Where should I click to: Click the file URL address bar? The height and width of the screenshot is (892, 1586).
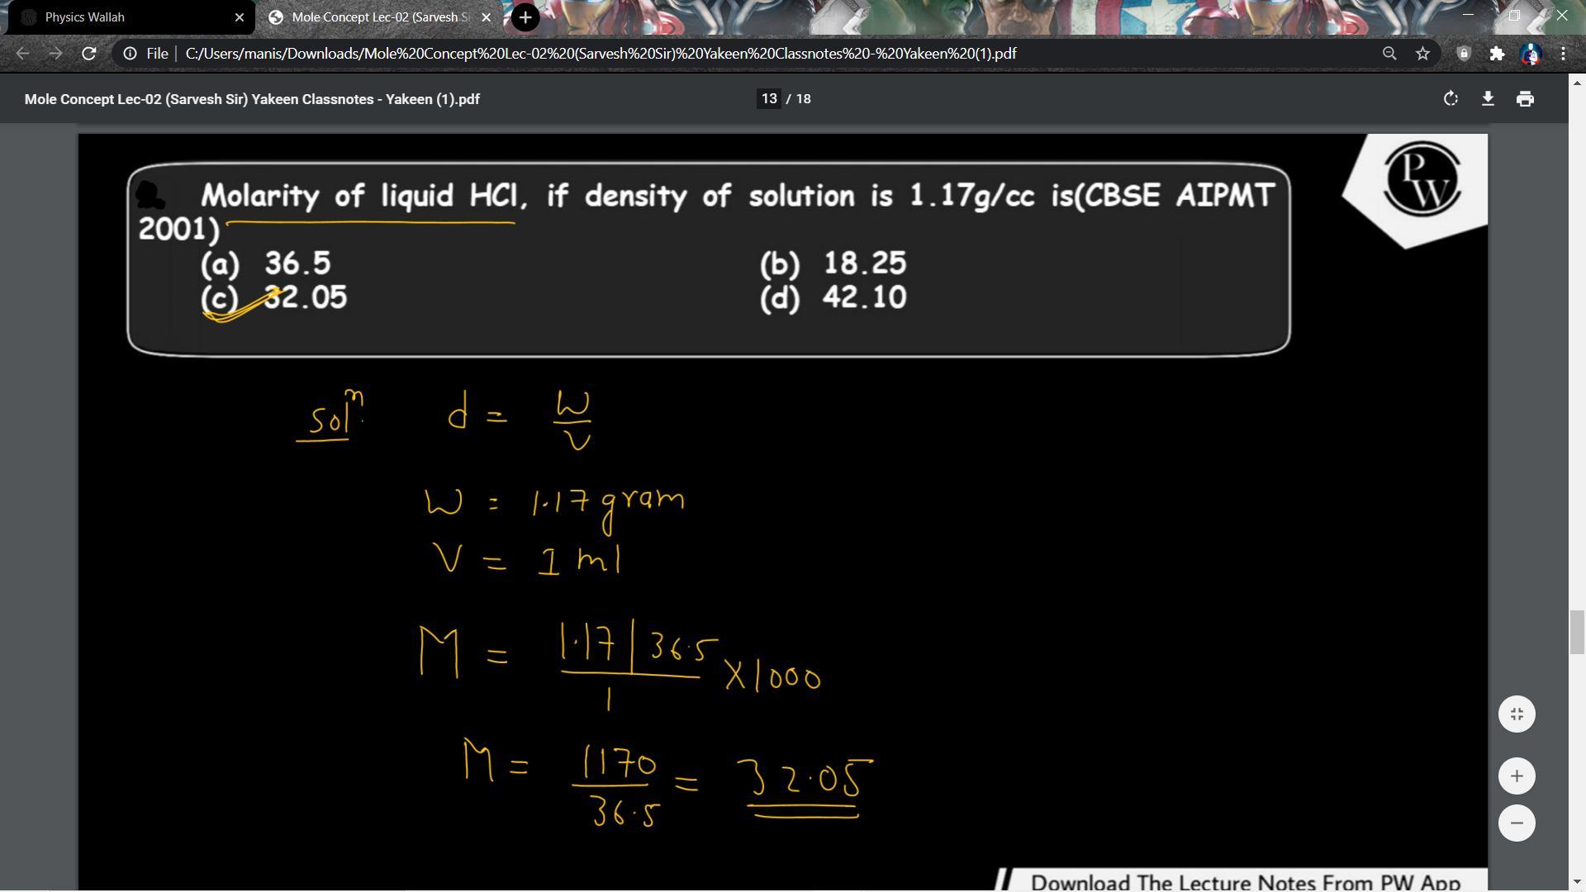coord(601,54)
